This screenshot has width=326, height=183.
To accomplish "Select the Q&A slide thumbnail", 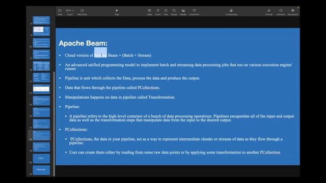I will click(41, 159).
